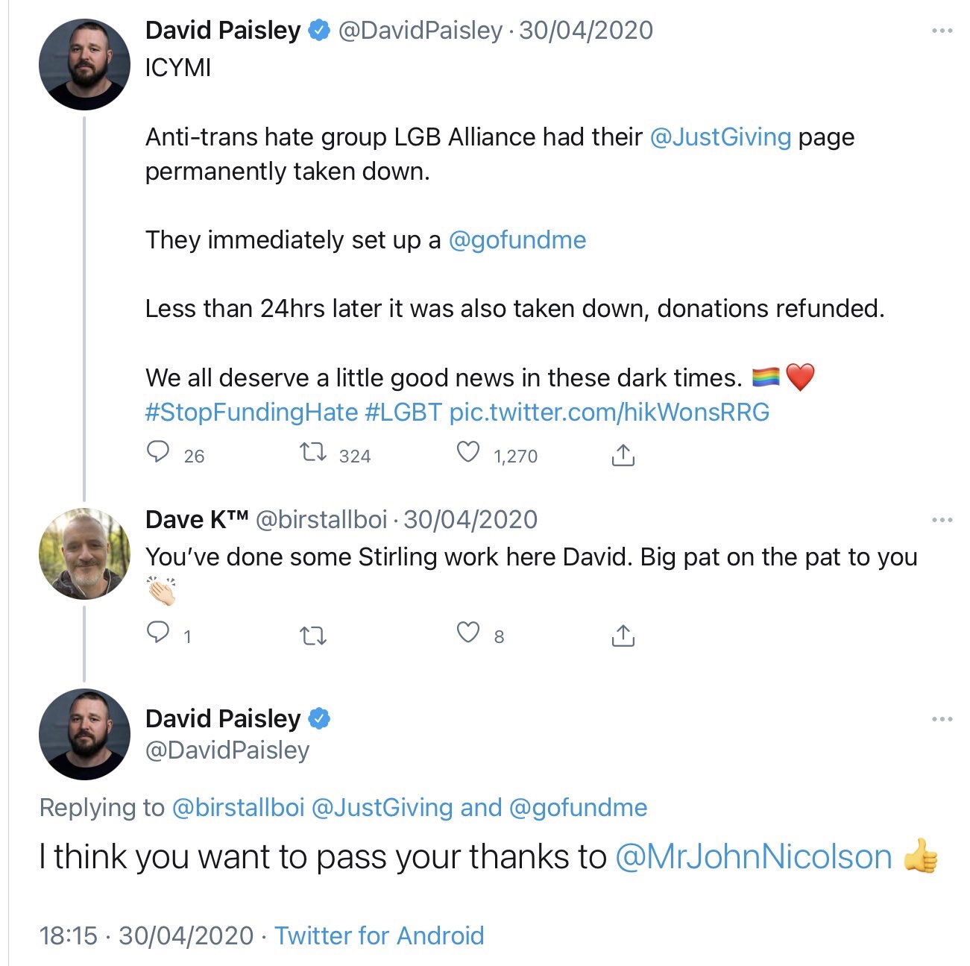Like Dave K's tweet with 8 likes

coord(467,633)
